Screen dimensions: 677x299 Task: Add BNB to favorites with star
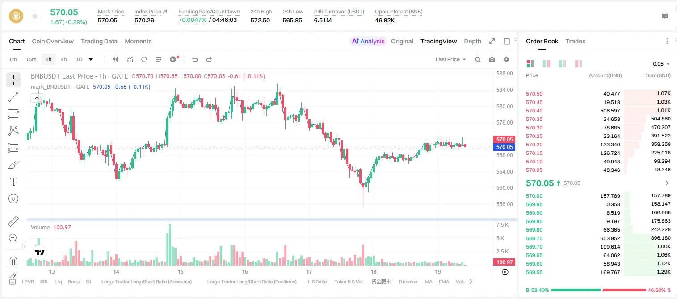point(34,16)
